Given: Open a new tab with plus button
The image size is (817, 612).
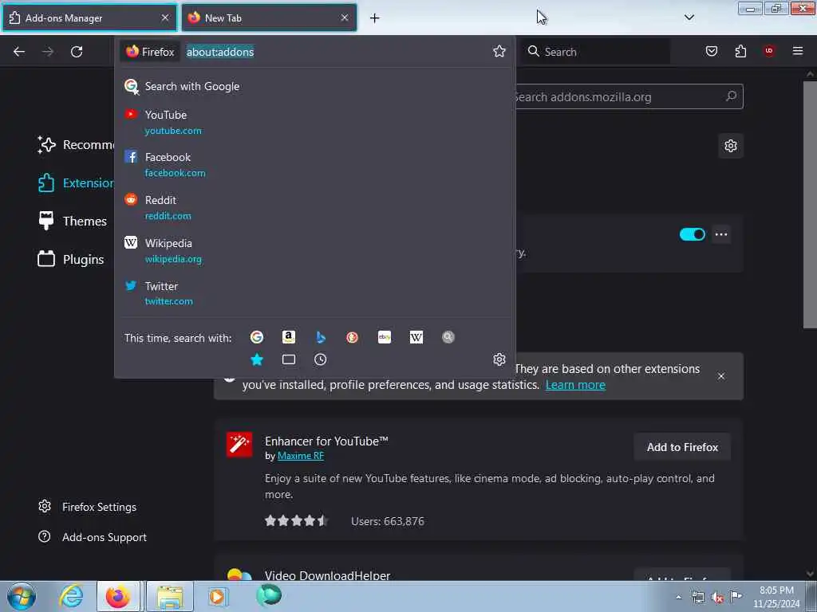Looking at the screenshot, I should pos(375,18).
